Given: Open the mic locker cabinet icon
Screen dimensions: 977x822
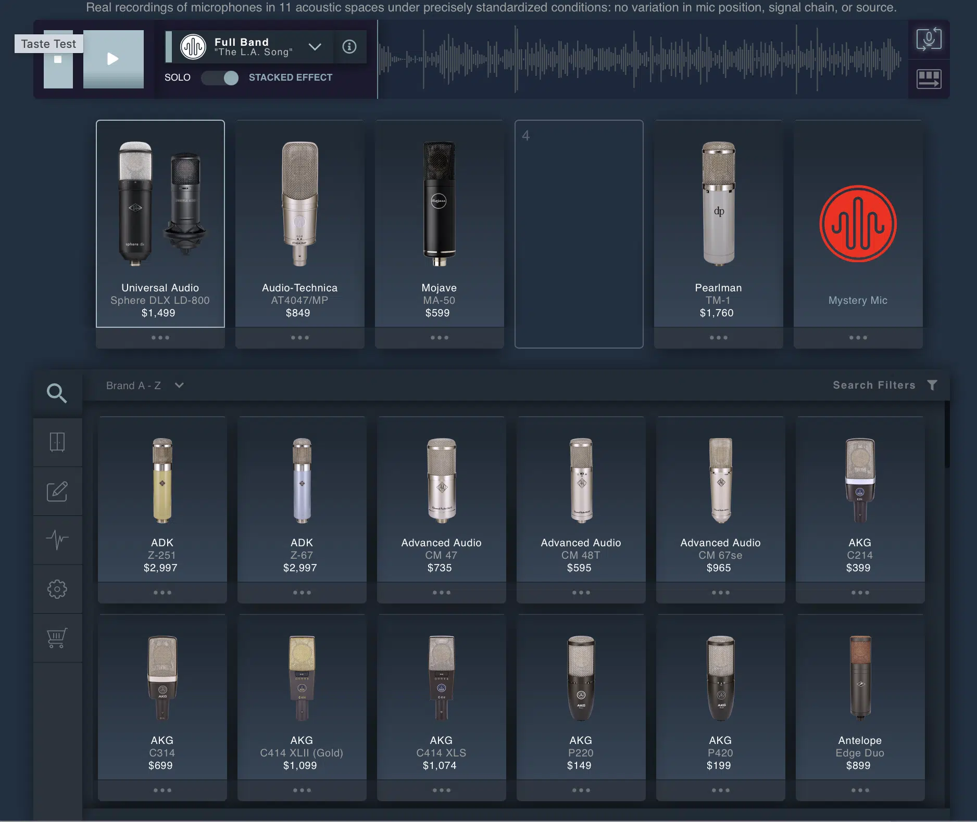Looking at the screenshot, I should 57,442.
